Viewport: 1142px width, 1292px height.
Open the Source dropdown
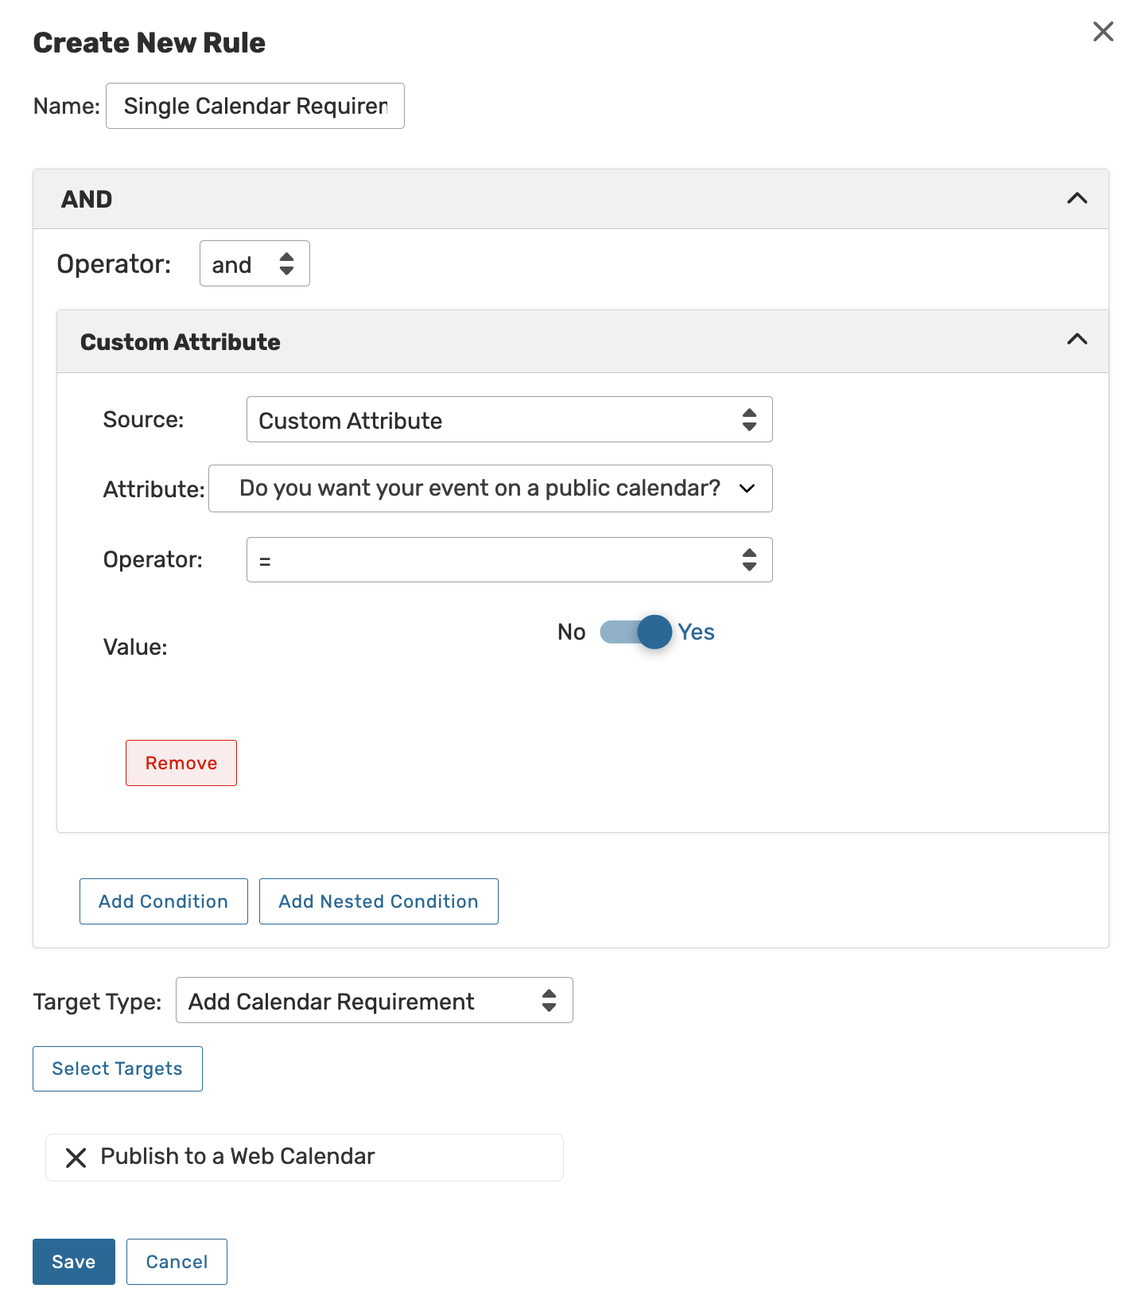[509, 420]
